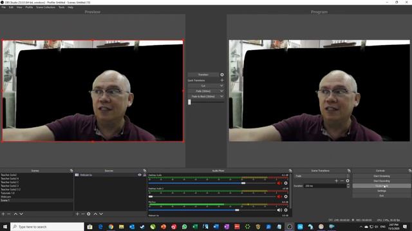The height and width of the screenshot is (231, 412).
Task: Open the Cut quick transition dropdown
Action: (221, 86)
